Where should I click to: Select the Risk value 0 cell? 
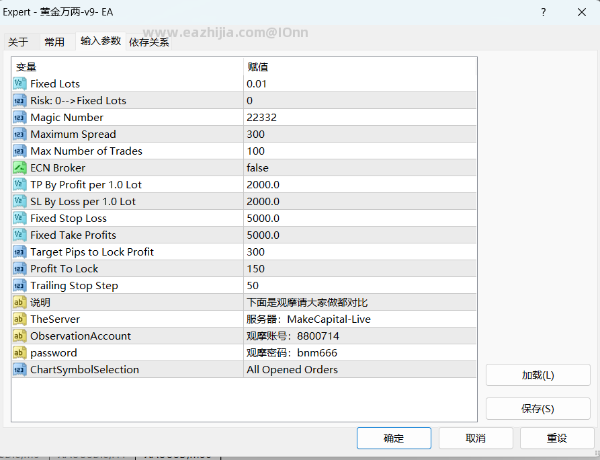(359, 100)
